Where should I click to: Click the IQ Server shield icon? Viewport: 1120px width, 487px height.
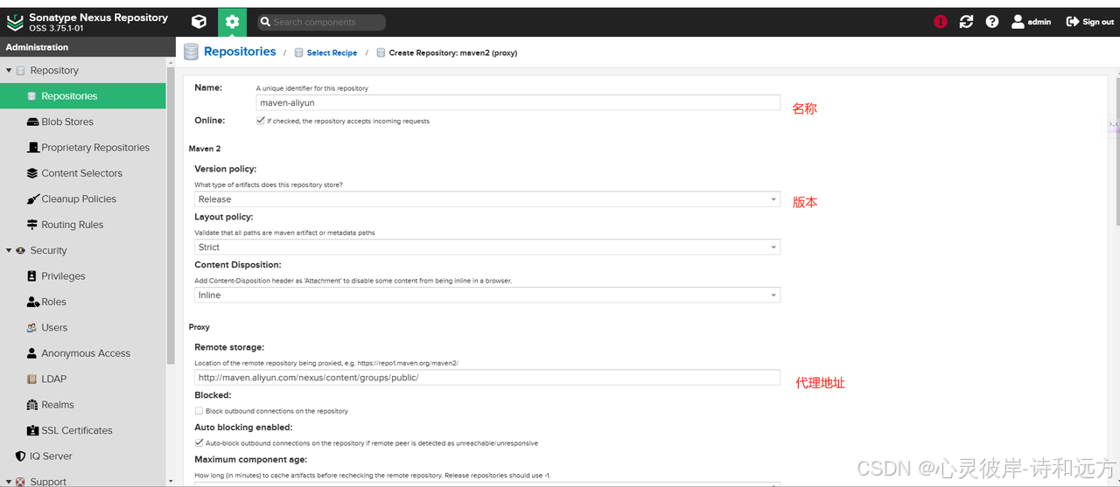click(21, 456)
